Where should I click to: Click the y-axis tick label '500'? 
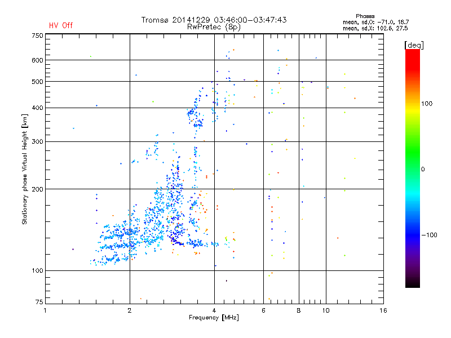click(x=37, y=82)
